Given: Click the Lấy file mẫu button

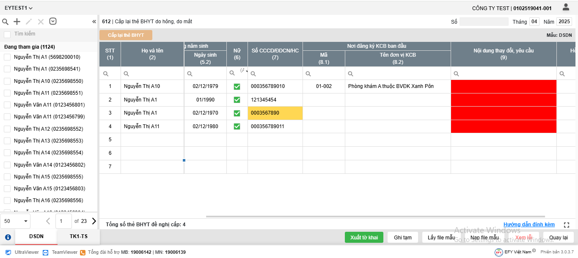Looking at the screenshot, I should 441,237.
